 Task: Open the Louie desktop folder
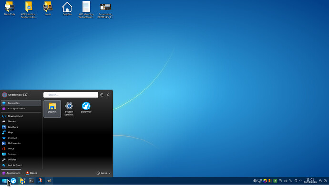(48, 9)
